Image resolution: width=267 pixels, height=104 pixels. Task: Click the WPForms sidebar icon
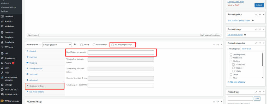coord(2,47)
